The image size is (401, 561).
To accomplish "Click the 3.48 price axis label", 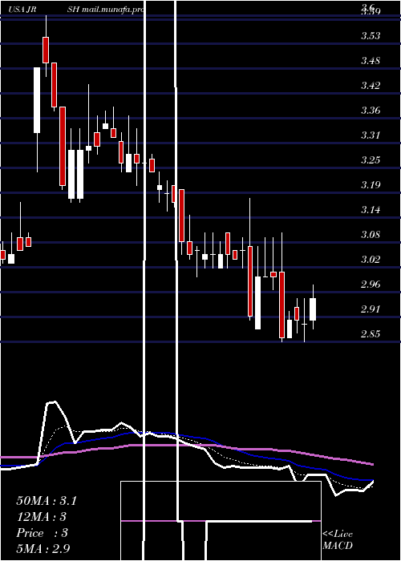I will (371, 60).
